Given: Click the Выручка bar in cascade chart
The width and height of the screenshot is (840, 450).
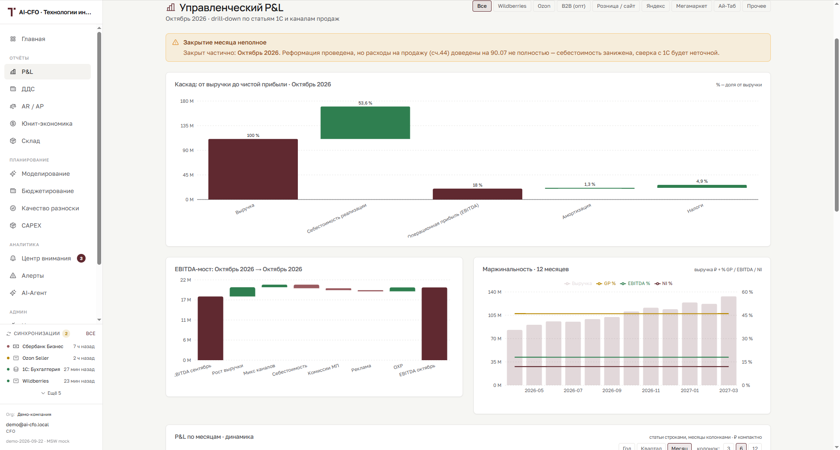Looking at the screenshot, I should (253, 169).
